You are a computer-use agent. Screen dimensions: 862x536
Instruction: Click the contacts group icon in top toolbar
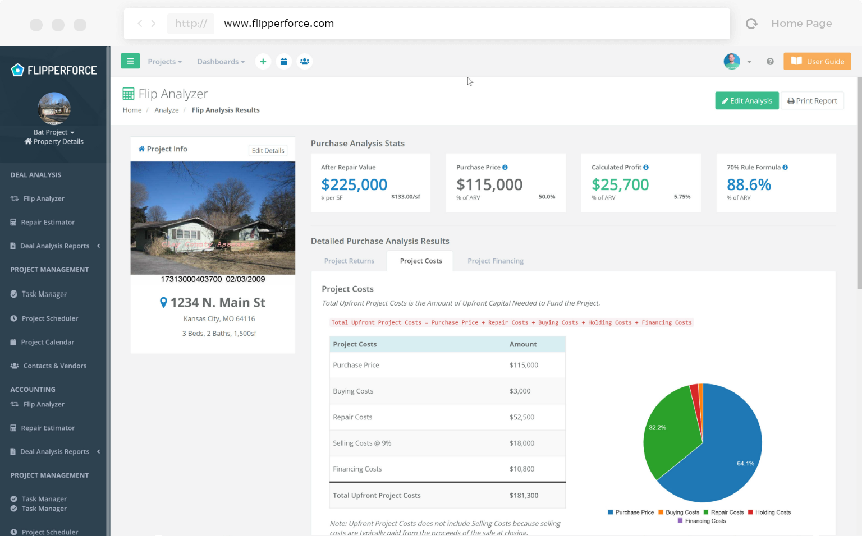305,61
